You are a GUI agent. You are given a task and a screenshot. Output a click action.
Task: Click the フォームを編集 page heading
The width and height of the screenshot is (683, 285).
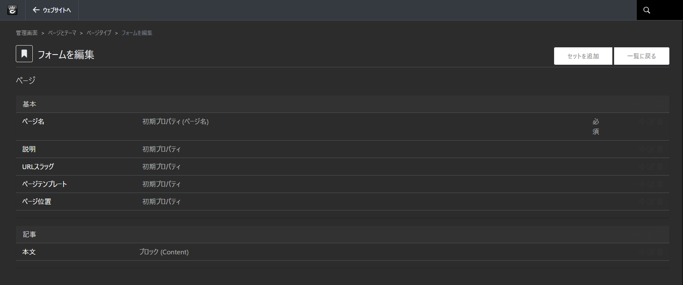tap(66, 55)
